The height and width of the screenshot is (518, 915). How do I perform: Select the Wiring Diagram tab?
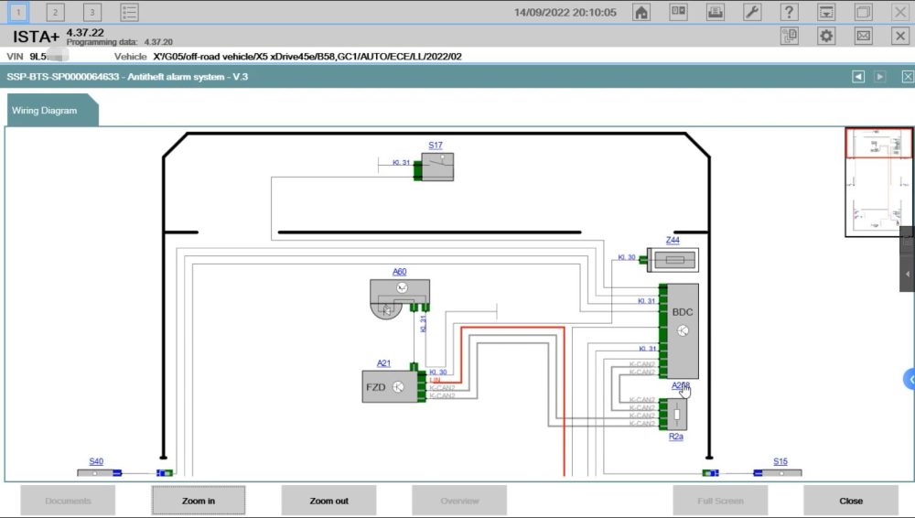[52, 111]
